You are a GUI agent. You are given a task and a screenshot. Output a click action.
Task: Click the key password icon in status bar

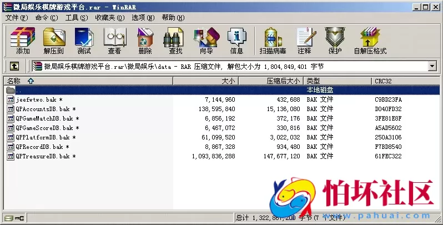point(19,218)
